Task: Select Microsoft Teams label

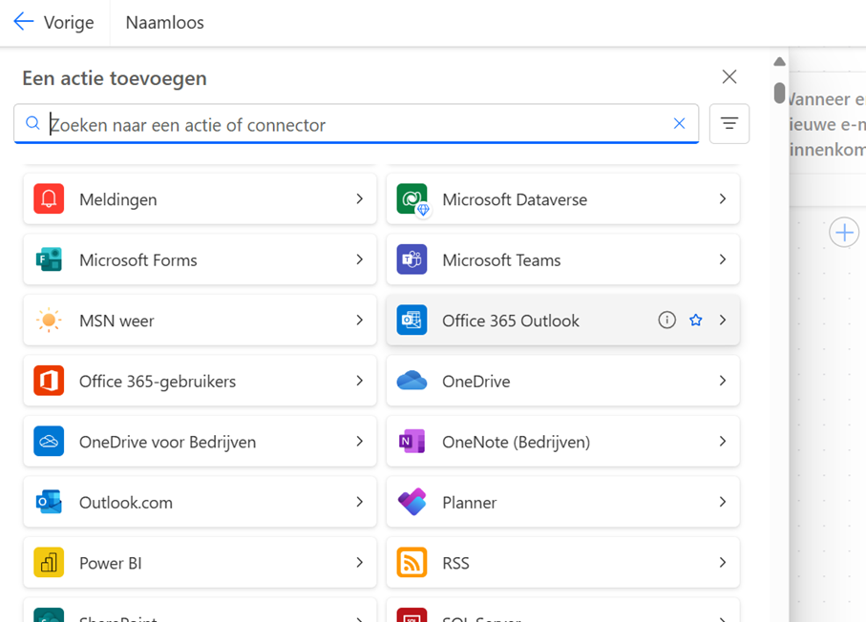Action: click(x=501, y=259)
